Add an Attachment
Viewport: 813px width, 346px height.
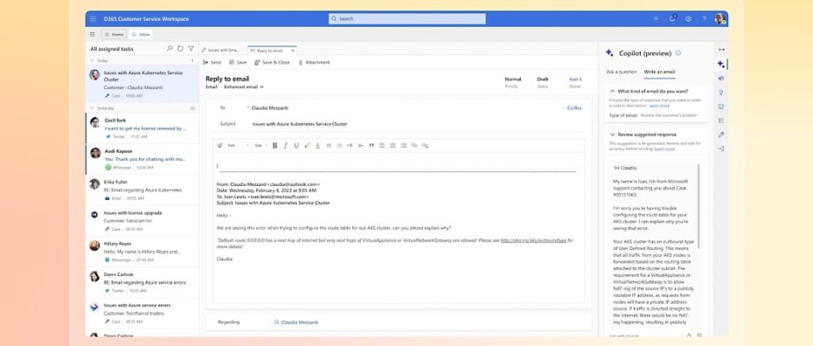click(x=314, y=62)
